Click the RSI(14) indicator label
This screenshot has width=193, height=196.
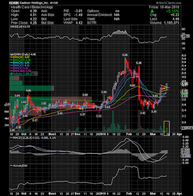pyautogui.click(x=20, y=26)
